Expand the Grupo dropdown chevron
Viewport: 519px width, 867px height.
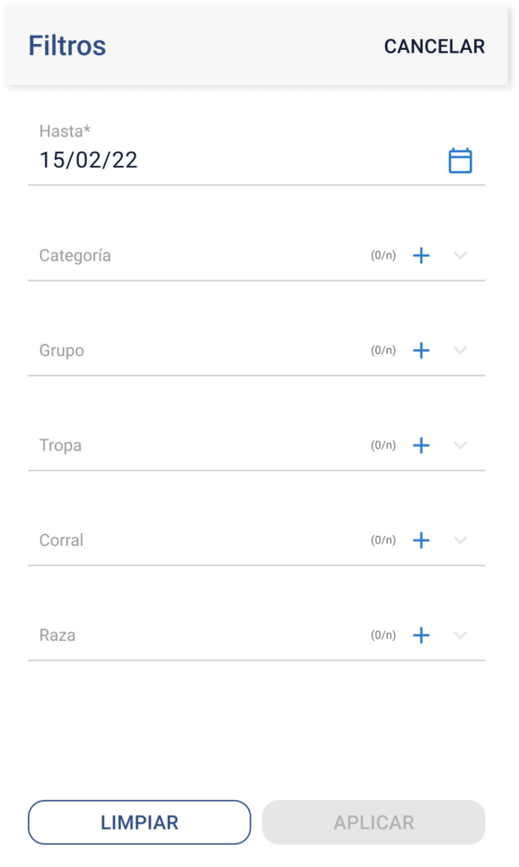(x=461, y=351)
